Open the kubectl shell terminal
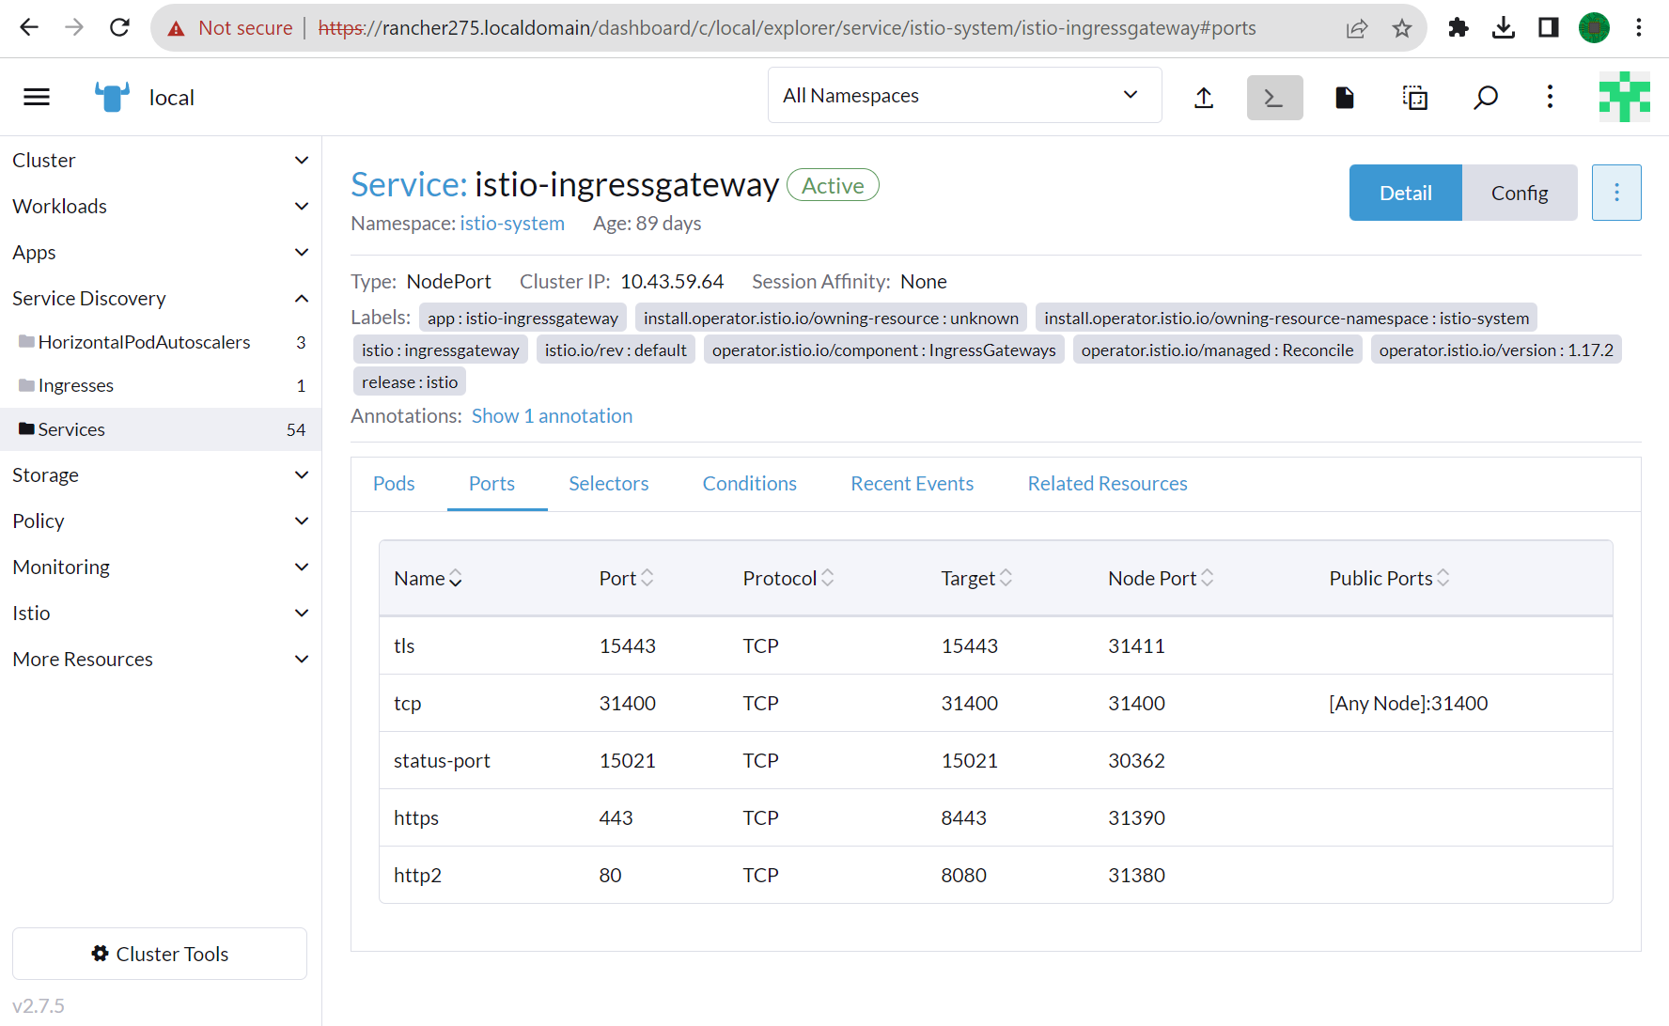This screenshot has width=1669, height=1026. tap(1274, 98)
